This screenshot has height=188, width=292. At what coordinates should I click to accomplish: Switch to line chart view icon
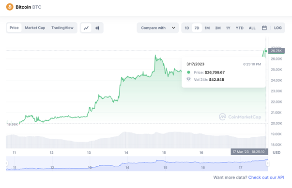86,28
